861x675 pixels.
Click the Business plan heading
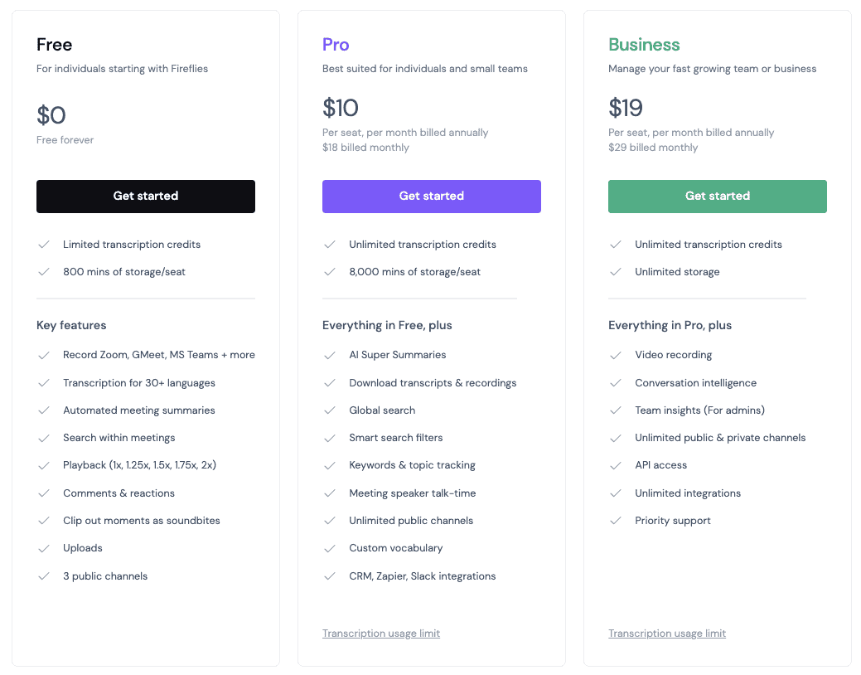coord(644,45)
